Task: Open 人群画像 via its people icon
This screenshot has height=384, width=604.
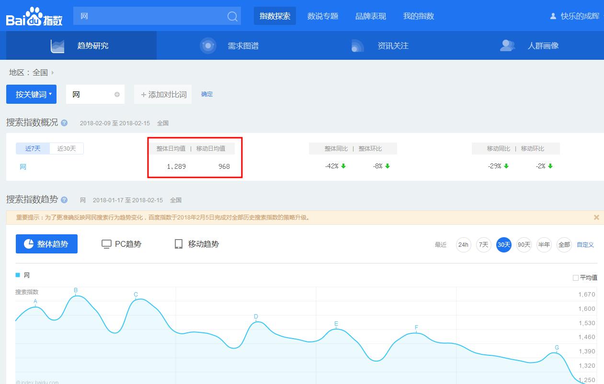Action: (507, 45)
